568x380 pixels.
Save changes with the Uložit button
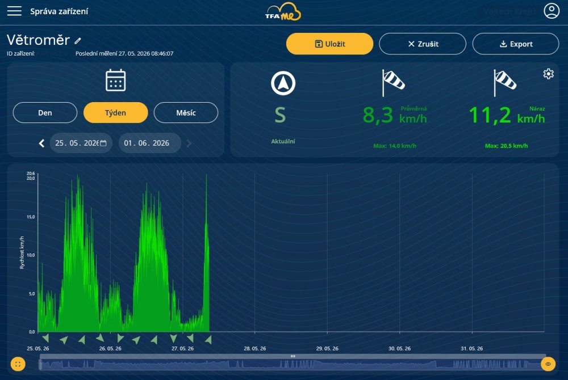329,44
